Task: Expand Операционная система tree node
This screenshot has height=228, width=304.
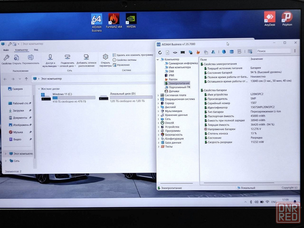Action: pos(158,99)
